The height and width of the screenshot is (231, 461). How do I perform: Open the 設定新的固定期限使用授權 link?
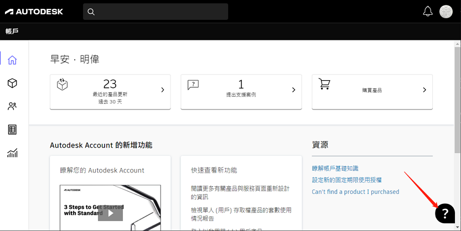pyautogui.click(x=347, y=180)
